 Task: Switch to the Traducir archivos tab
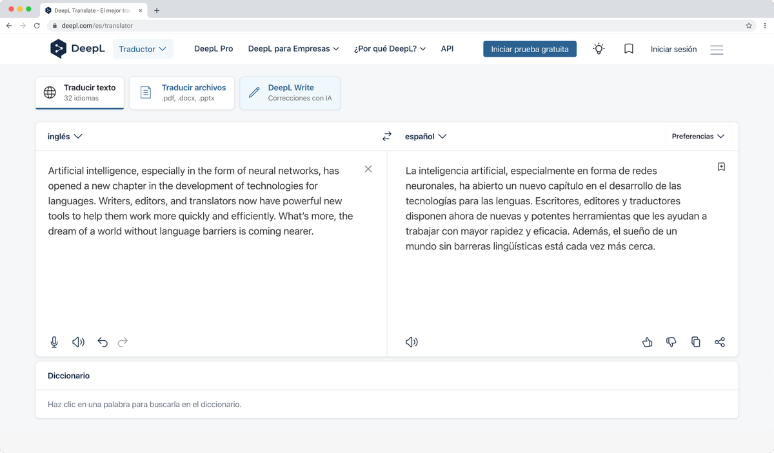tap(181, 92)
